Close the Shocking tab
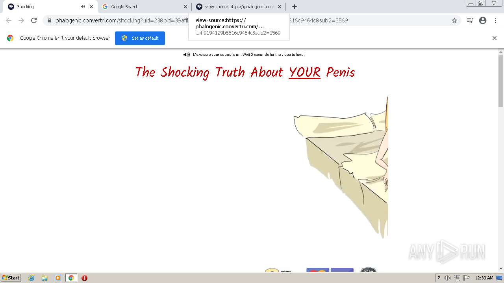Screen dimensions: 504x283 [91, 7]
